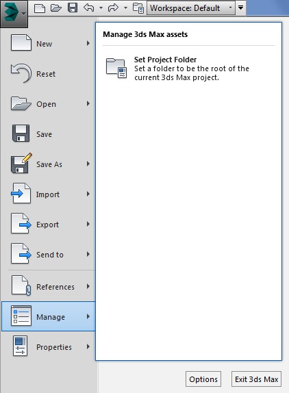
Task: Select the Manage menu entry
Action: (48, 316)
